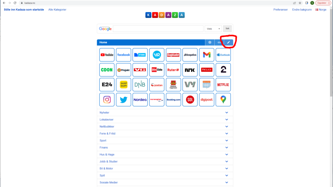The image size is (333, 187).
Task: Open the Alle Kategorier menu
Action: click(57, 10)
